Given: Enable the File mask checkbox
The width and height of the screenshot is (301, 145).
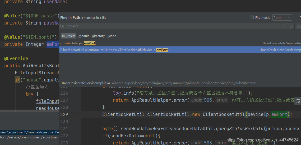Looking at the screenshot, I should [252, 17].
